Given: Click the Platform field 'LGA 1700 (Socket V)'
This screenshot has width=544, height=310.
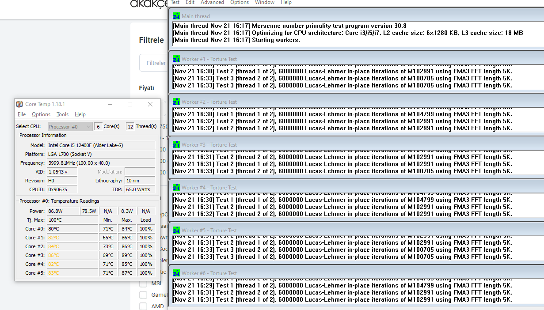Looking at the screenshot, I should 101,154.
